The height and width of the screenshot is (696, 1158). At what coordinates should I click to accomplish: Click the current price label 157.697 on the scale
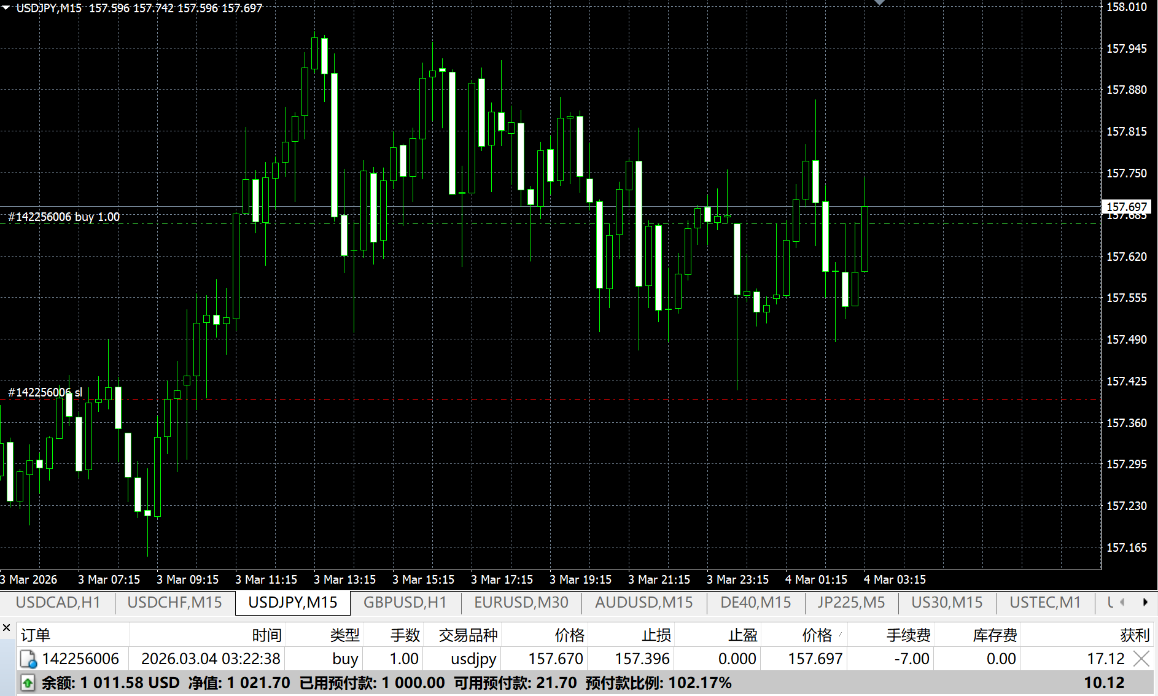(1126, 207)
